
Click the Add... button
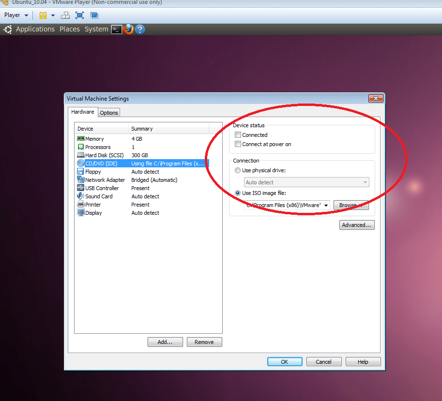click(x=165, y=342)
